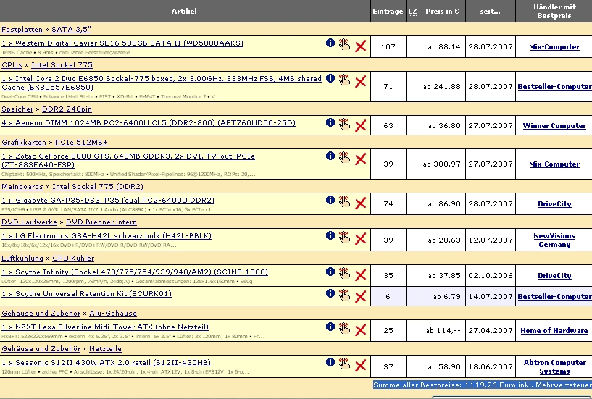Click hand icon in Seasonic S12II row
Screen dimensions: 592x399
coord(344,364)
